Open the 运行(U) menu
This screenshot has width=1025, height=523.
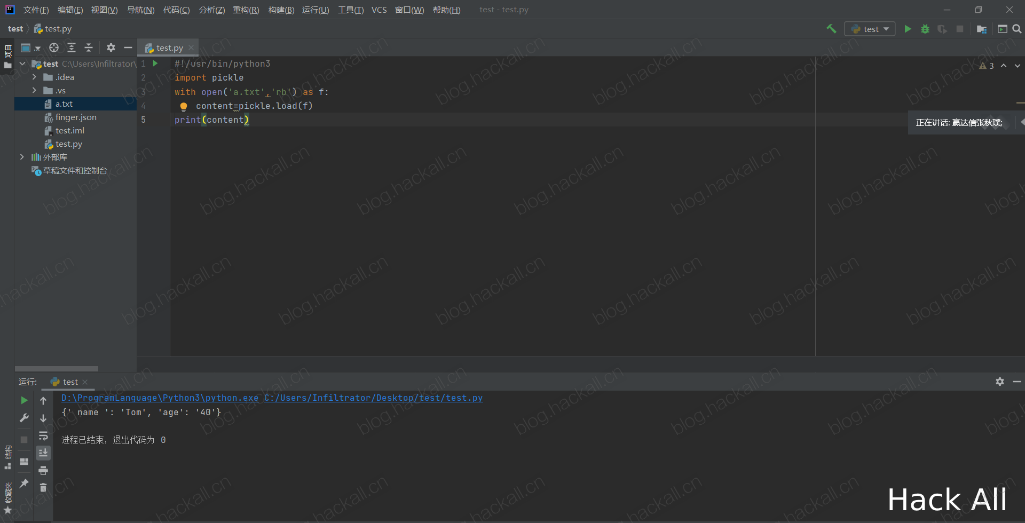tap(316, 10)
